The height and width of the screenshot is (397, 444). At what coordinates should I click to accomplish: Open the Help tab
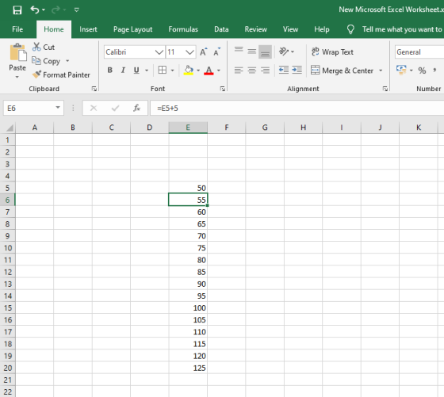pyautogui.click(x=322, y=29)
